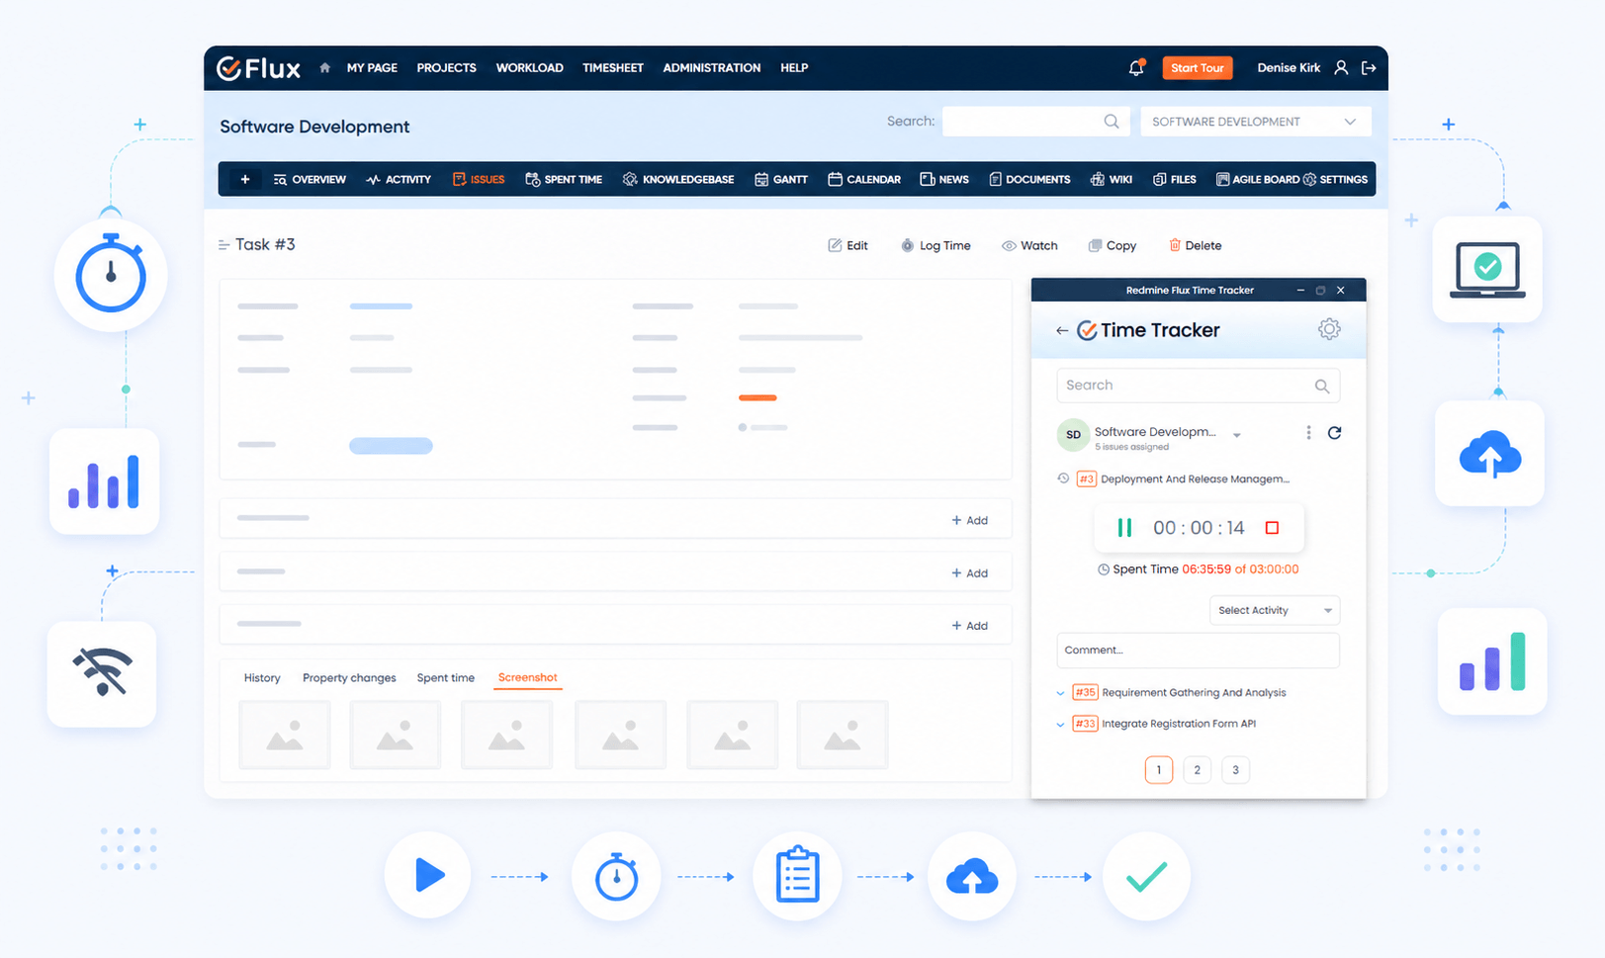Screen dimensions: 1605x958
Task: Click the laptop checkmark card icon
Action: pos(1487,269)
